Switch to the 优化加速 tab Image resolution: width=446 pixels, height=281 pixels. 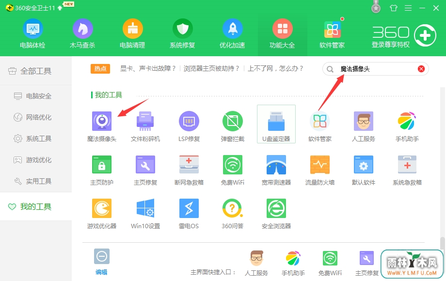pyautogui.click(x=232, y=33)
